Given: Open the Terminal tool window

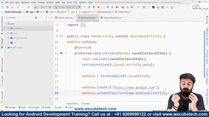Looking at the screenshot, I should tap(10, 107).
